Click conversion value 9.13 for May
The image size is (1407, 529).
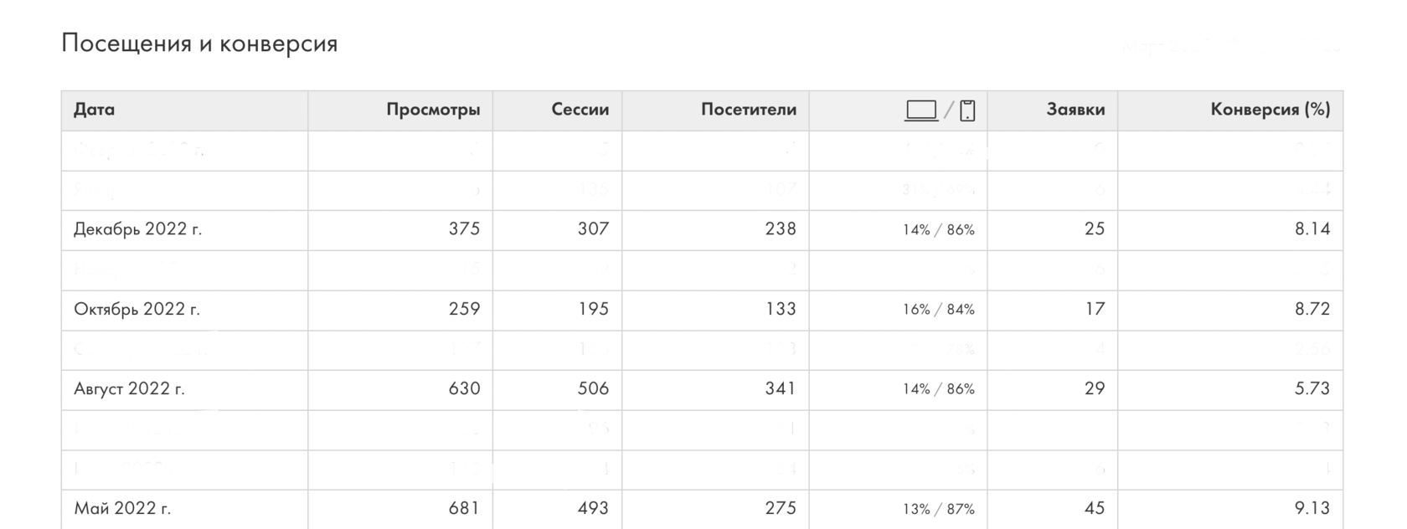(x=1312, y=509)
